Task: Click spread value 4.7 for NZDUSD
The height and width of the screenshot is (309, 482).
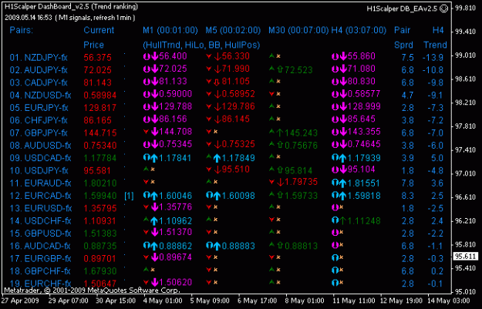Action: (408, 96)
